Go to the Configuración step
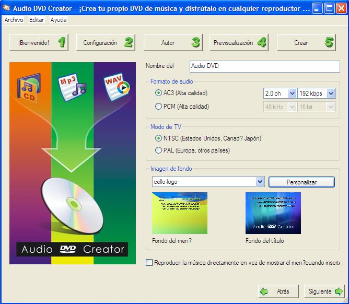This screenshot has height=304, width=349. click(x=106, y=42)
